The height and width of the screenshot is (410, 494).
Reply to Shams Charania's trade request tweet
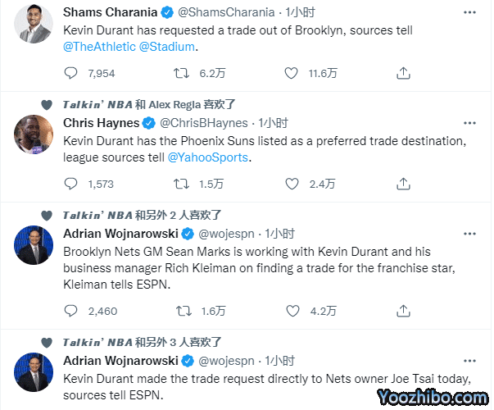[x=71, y=73]
